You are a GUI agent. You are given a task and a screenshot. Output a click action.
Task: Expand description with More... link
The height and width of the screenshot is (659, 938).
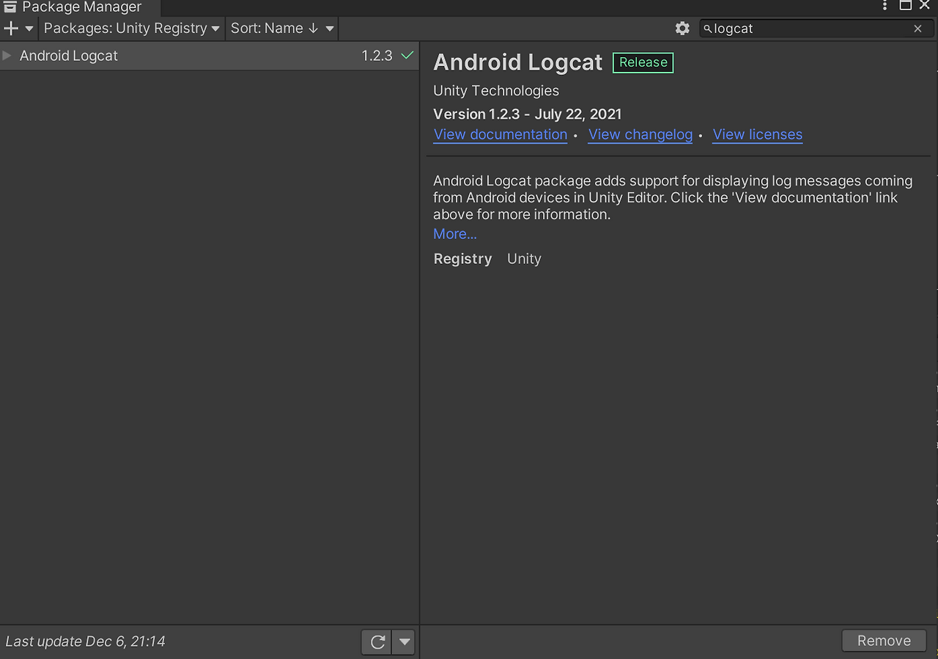(x=455, y=234)
